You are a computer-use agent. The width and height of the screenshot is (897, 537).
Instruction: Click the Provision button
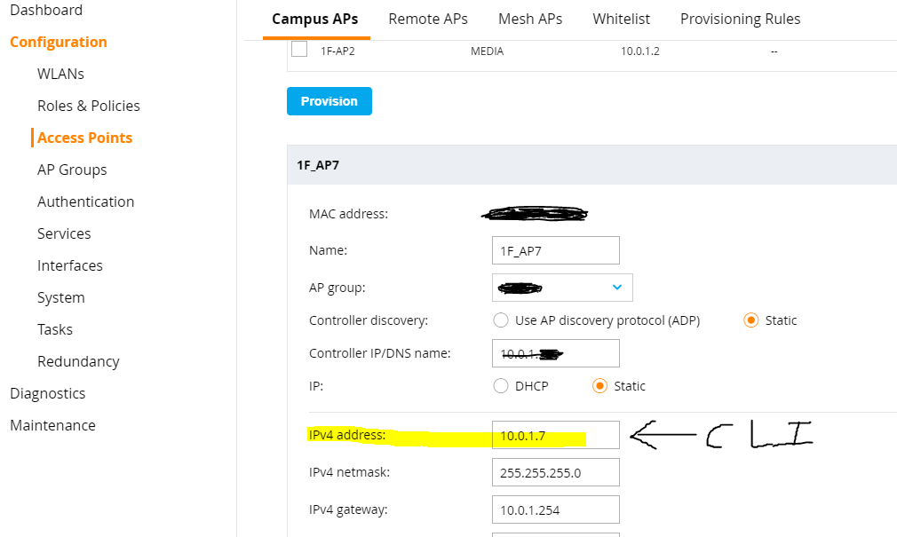329,100
